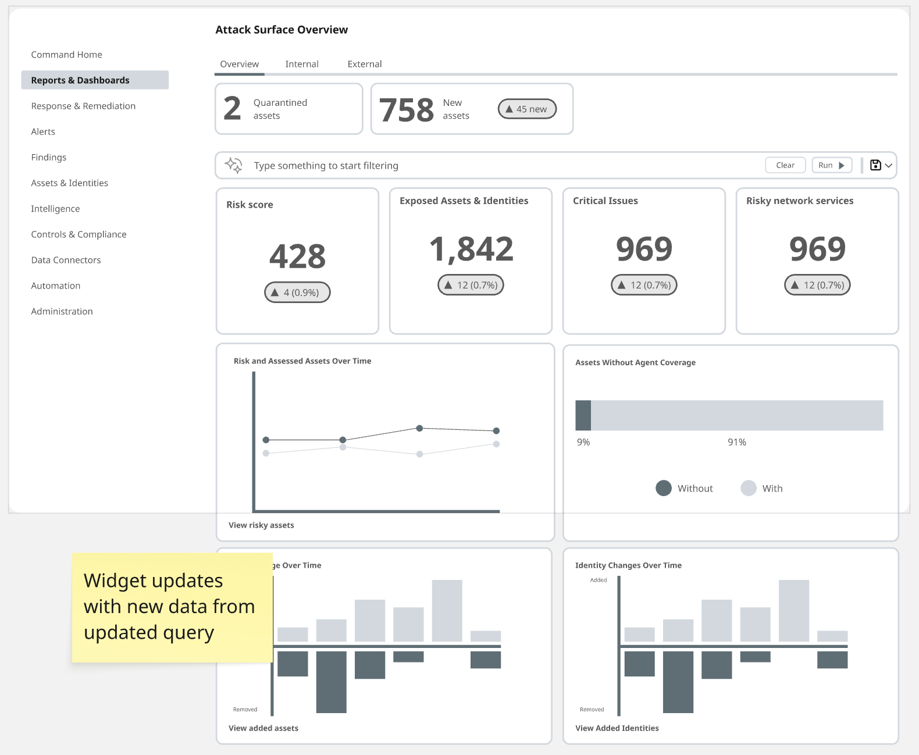
Task: Toggle the Without legend series
Action: 684,488
